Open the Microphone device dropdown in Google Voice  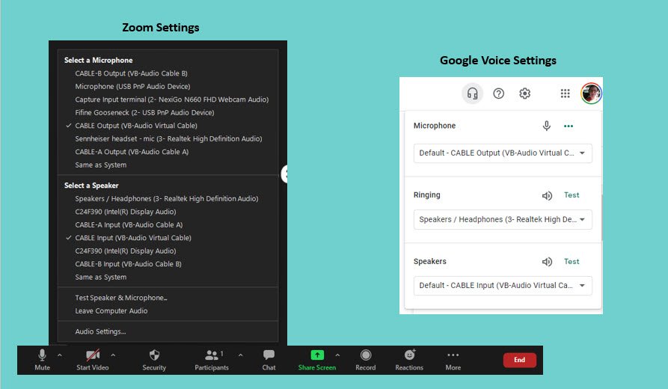click(x=503, y=153)
